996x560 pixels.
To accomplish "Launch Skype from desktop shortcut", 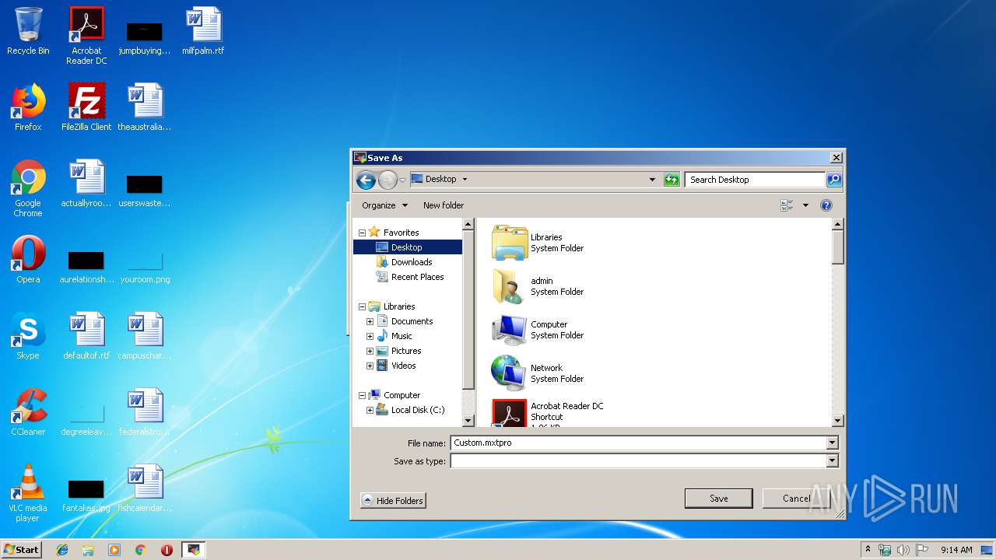I will 28,337.
